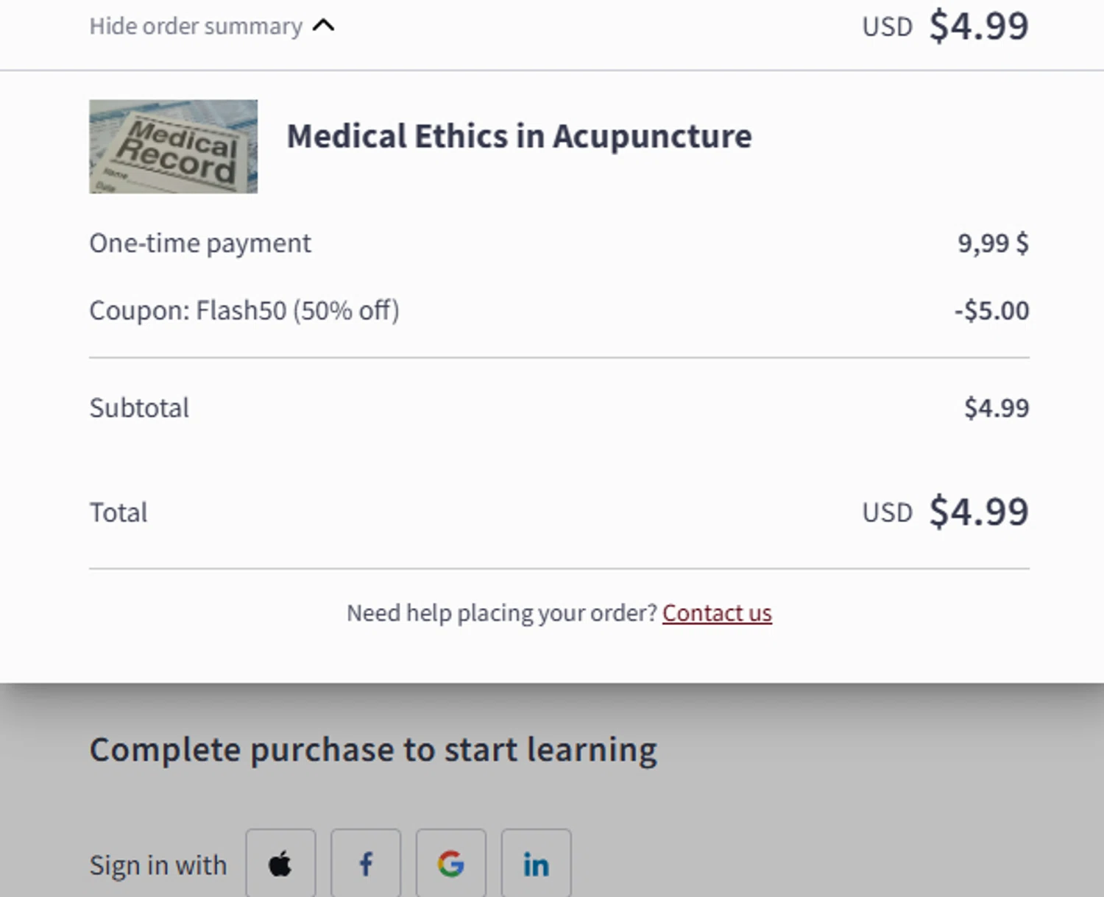This screenshot has height=897, width=1104.
Task: Click the Subtotal amount $4.99
Action: (x=997, y=408)
